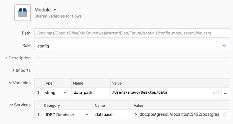Click the ${} expression icon in data_path row
The width and height of the screenshot is (233, 124).
coord(216,92)
